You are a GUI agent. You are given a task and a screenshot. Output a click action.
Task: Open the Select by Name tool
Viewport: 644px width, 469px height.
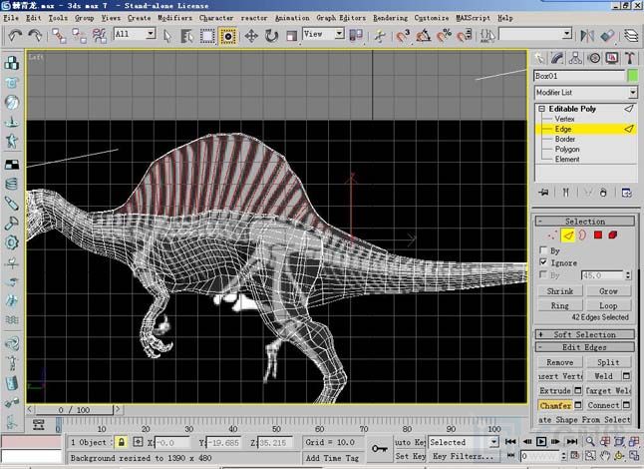click(x=186, y=36)
